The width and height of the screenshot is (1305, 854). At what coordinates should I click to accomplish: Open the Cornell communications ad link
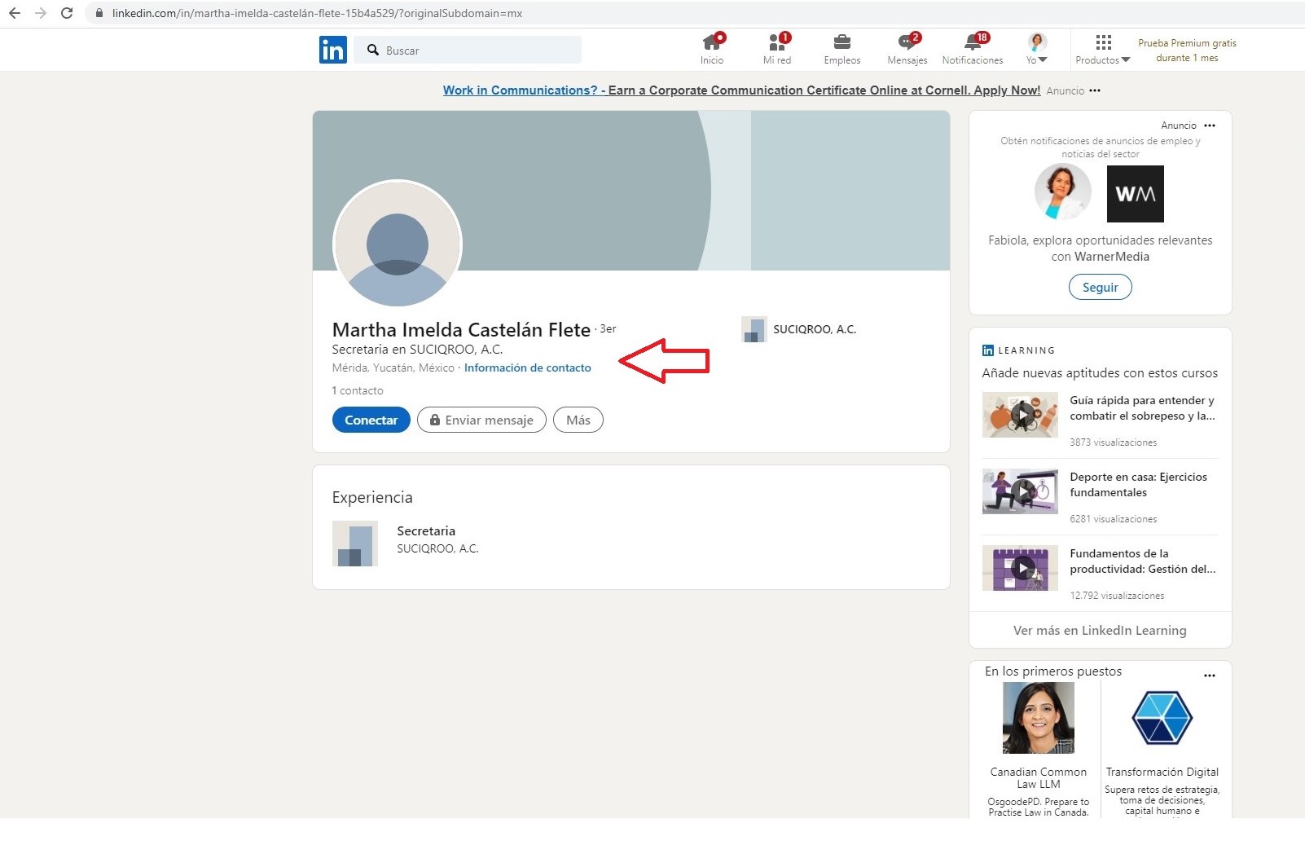[741, 90]
